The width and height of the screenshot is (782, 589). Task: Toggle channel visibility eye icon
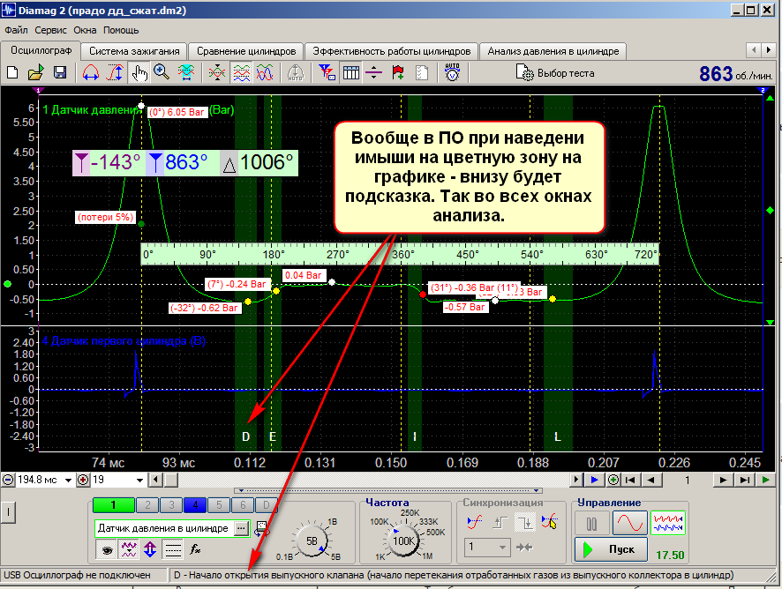(107, 550)
